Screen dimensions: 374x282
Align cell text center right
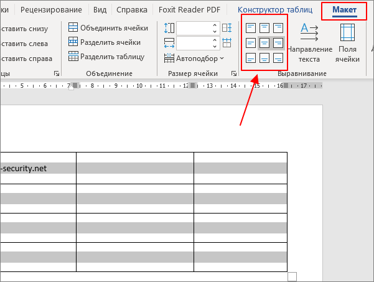pos(278,43)
